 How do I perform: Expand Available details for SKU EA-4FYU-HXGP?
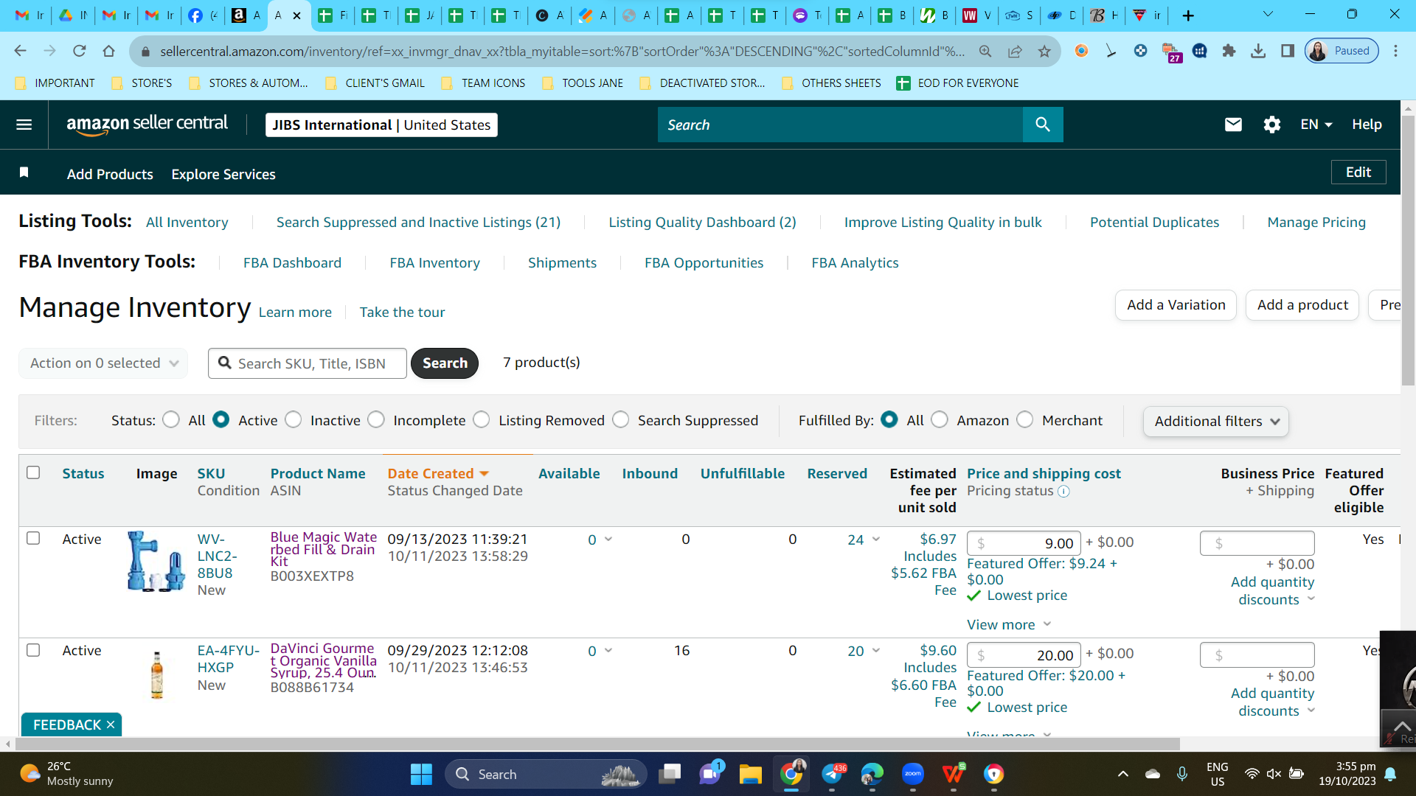click(x=608, y=651)
